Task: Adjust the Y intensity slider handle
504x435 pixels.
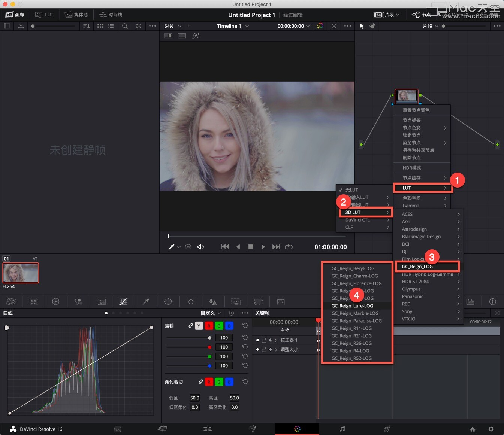Action: click(x=209, y=338)
